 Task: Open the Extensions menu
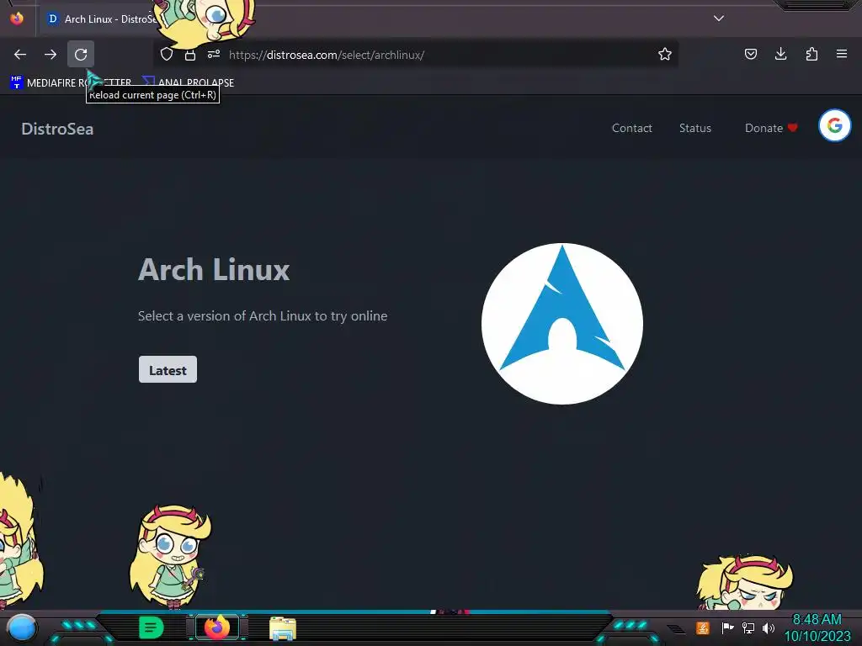(x=811, y=54)
